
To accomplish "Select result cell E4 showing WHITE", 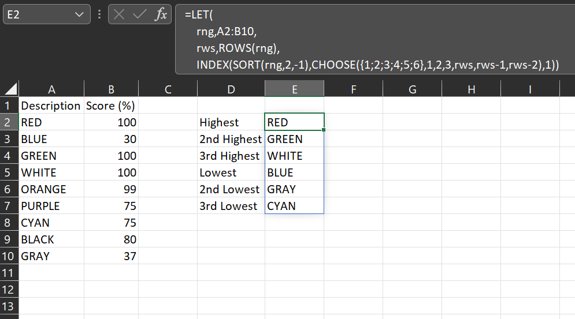I will coord(295,156).
